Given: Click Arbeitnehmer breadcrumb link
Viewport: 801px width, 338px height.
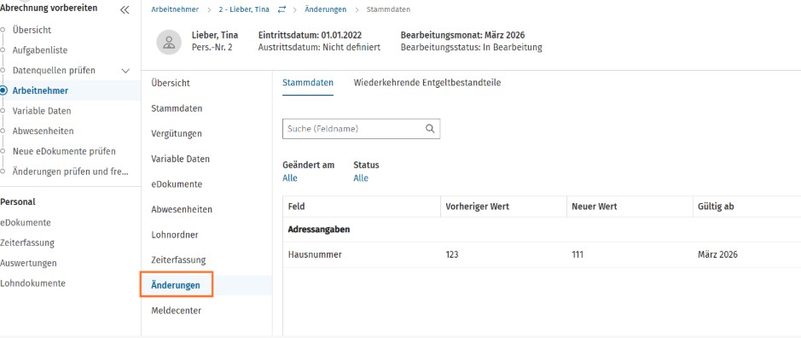Looking at the screenshot, I should pyautogui.click(x=175, y=9).
